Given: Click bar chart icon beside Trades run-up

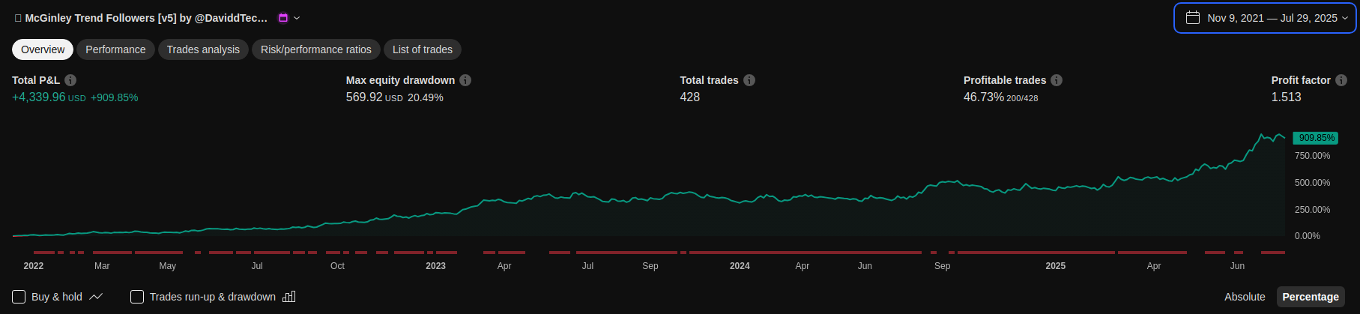Looking at the screenshot, I should 289,297.
